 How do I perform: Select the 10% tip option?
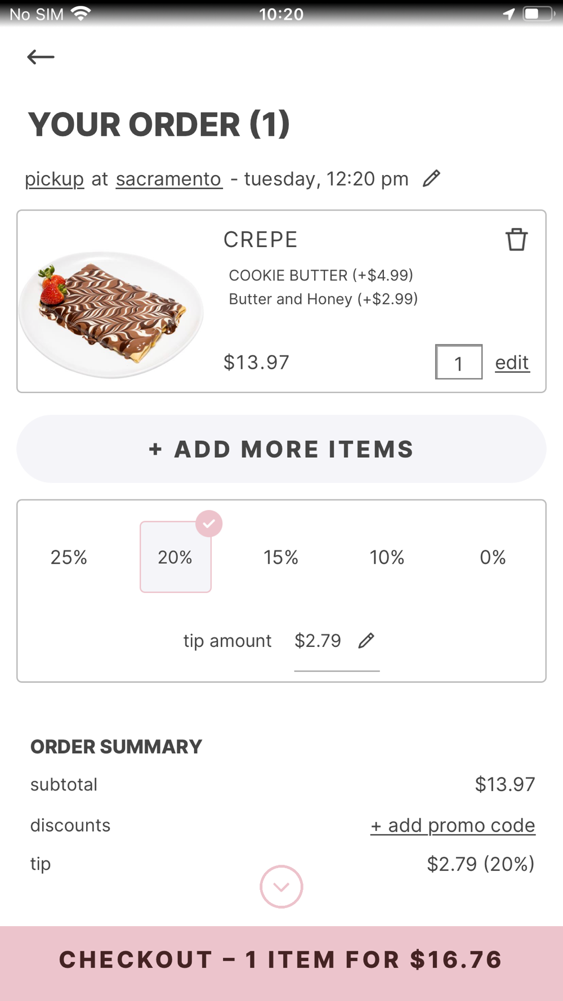387,557
